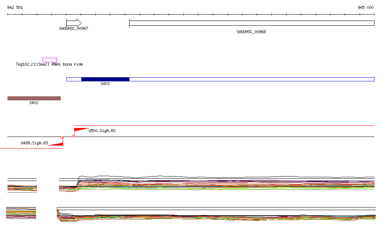
Task: Click the S401 text label
Action: click(34, 103)
